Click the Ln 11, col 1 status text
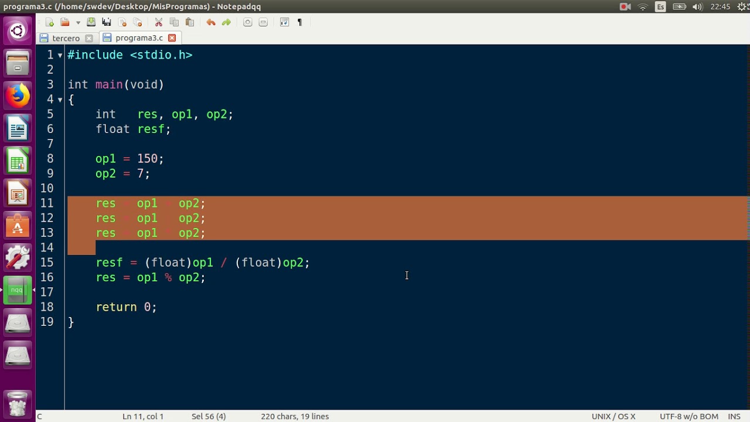Viewport: 750px width, 422px height. [143, 417]
